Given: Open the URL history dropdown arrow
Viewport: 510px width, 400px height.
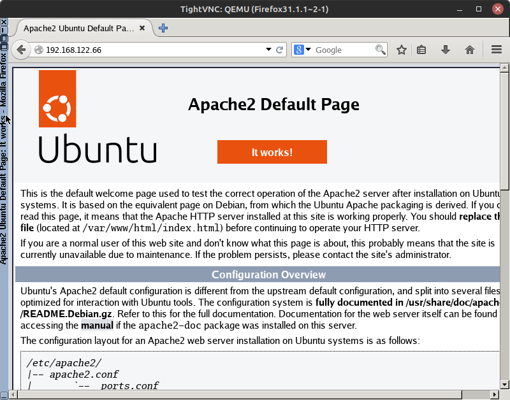Looking at the screenshot, I should (268, 50).
